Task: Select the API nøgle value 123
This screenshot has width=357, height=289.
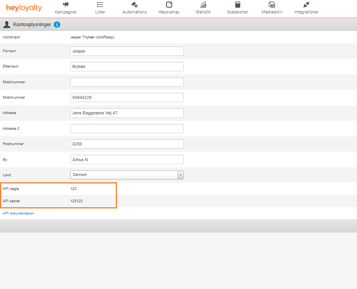Action: 73,189
